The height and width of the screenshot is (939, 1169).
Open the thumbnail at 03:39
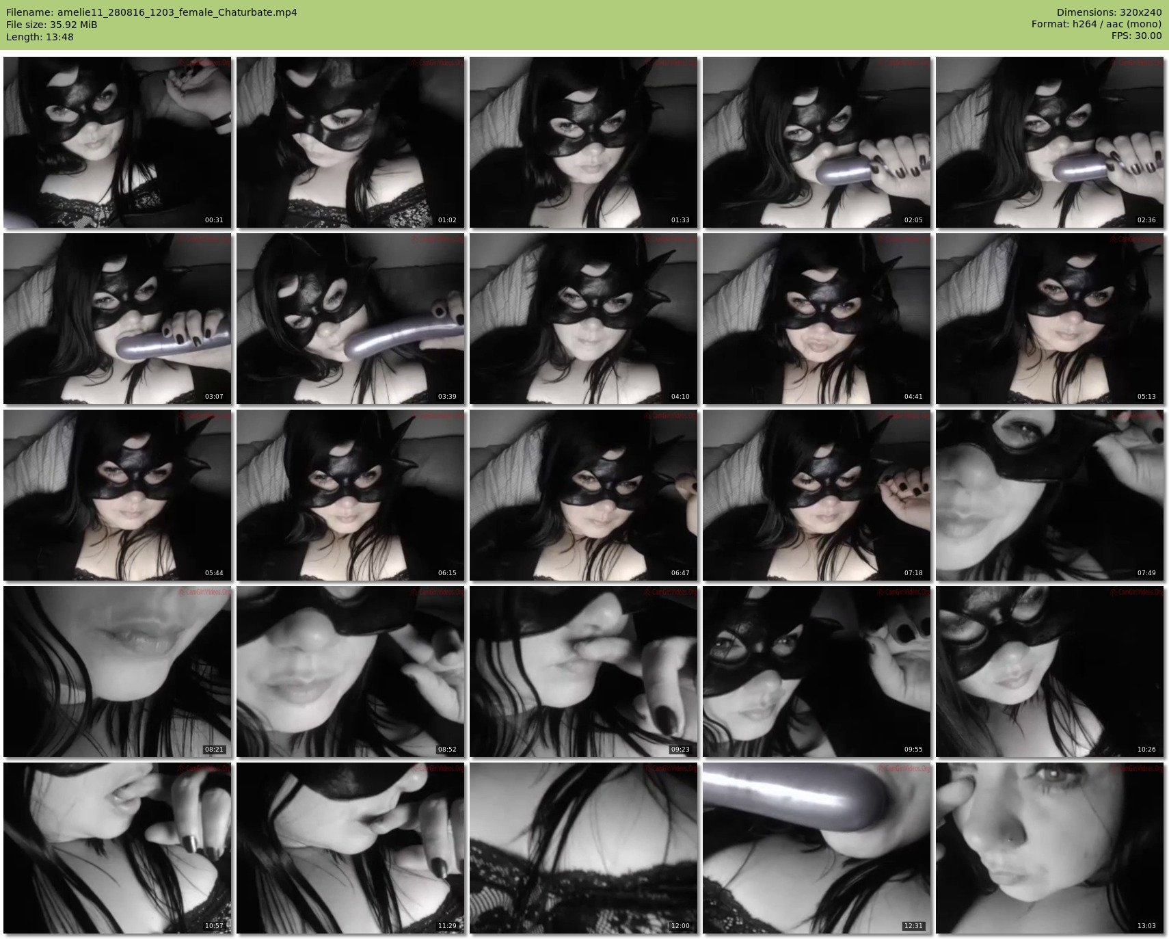350,319
